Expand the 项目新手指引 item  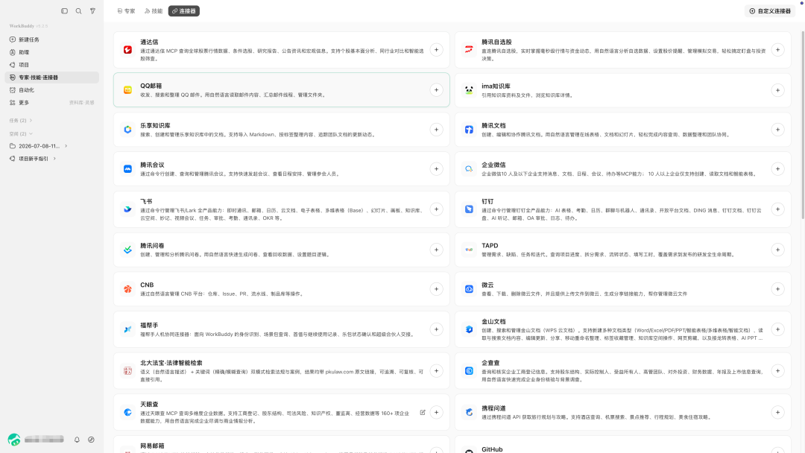(x=54, y=159)
